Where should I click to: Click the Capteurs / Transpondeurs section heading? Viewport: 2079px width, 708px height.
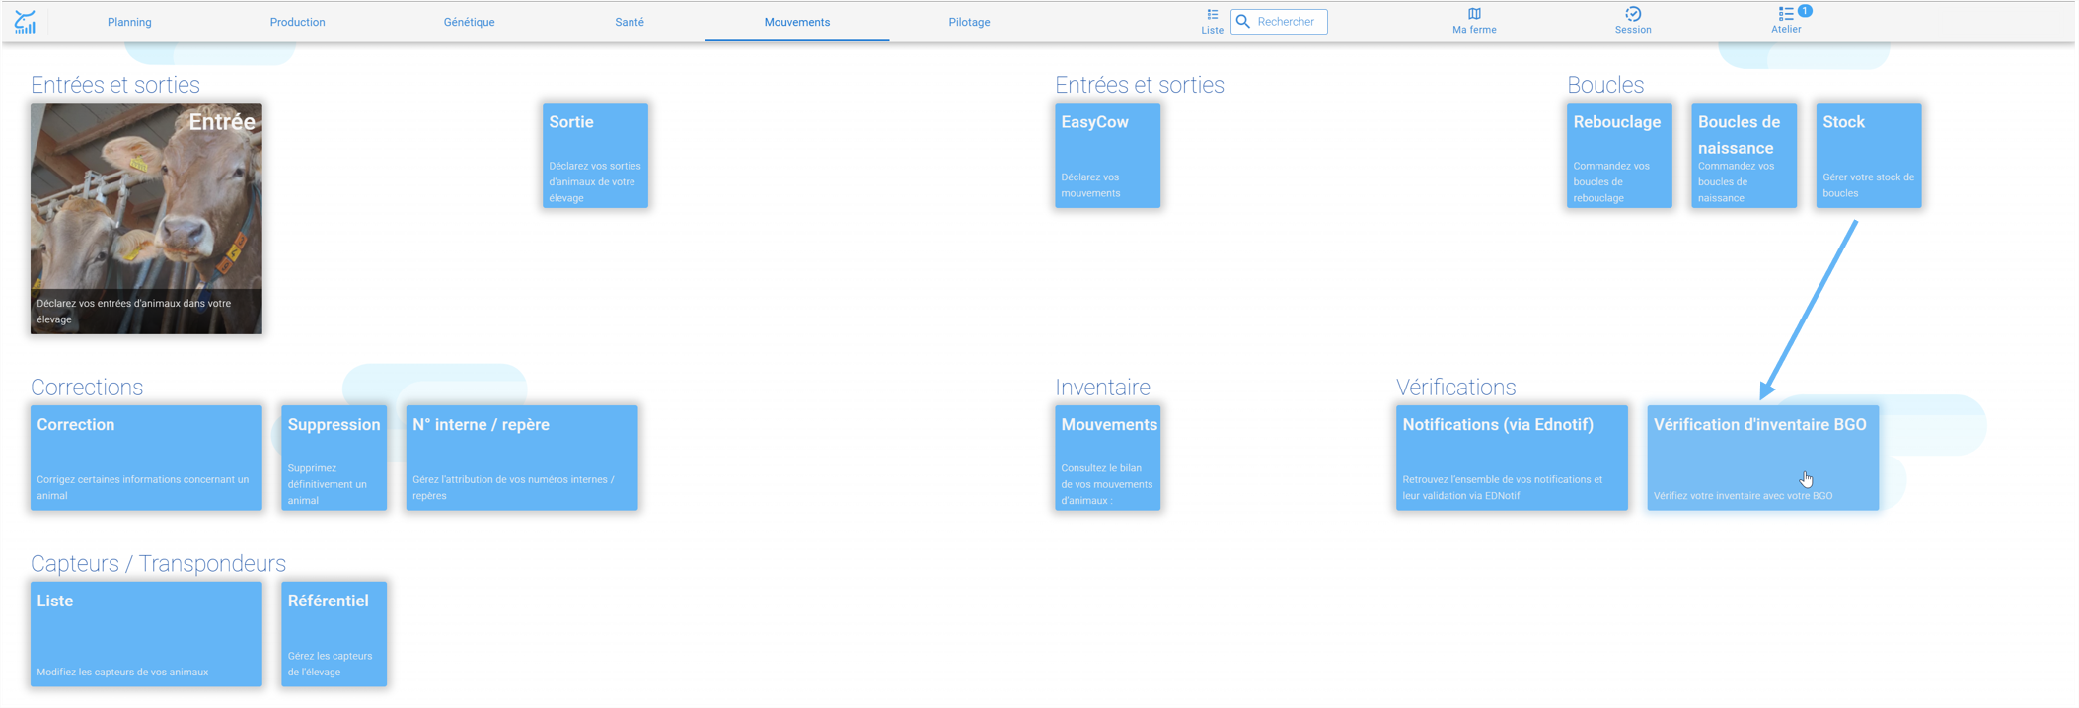click(158, 563)
